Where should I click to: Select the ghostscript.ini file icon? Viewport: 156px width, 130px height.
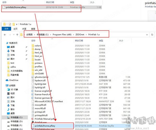(33, 77)
